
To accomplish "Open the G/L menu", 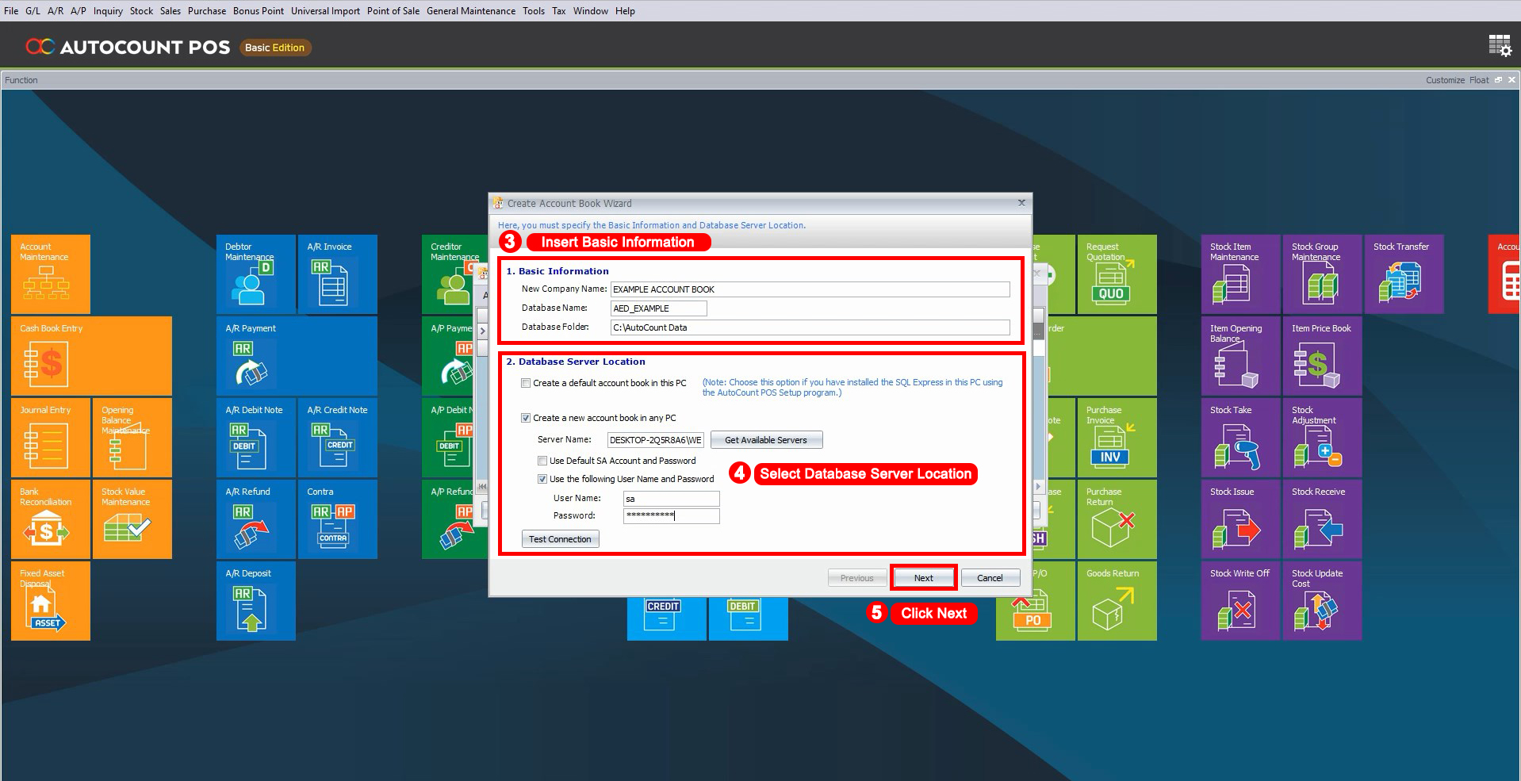I will [x=33, y=11].
